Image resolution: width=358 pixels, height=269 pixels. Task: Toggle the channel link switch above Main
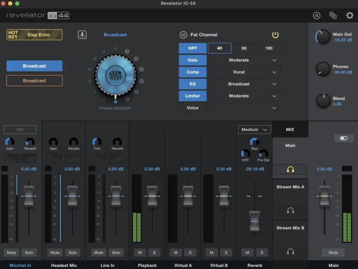point(343,138)
